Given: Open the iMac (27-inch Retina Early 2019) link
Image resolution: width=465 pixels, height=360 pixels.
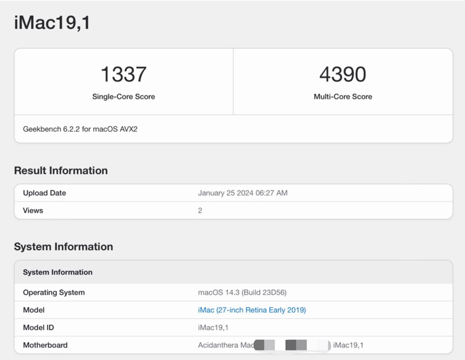Looking at the screenshot, I should click(x=252, y=310).
